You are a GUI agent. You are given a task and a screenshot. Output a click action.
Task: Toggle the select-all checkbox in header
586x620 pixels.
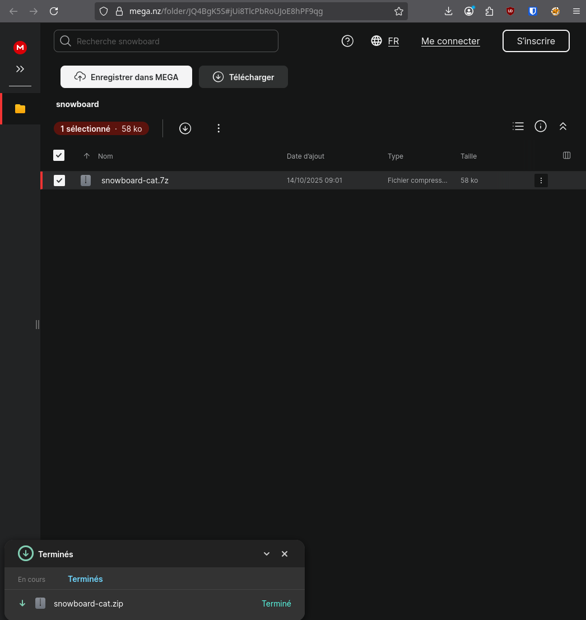(59, 155)
